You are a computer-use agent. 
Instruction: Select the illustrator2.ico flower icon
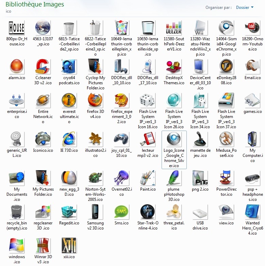click(x=95, y=139)
